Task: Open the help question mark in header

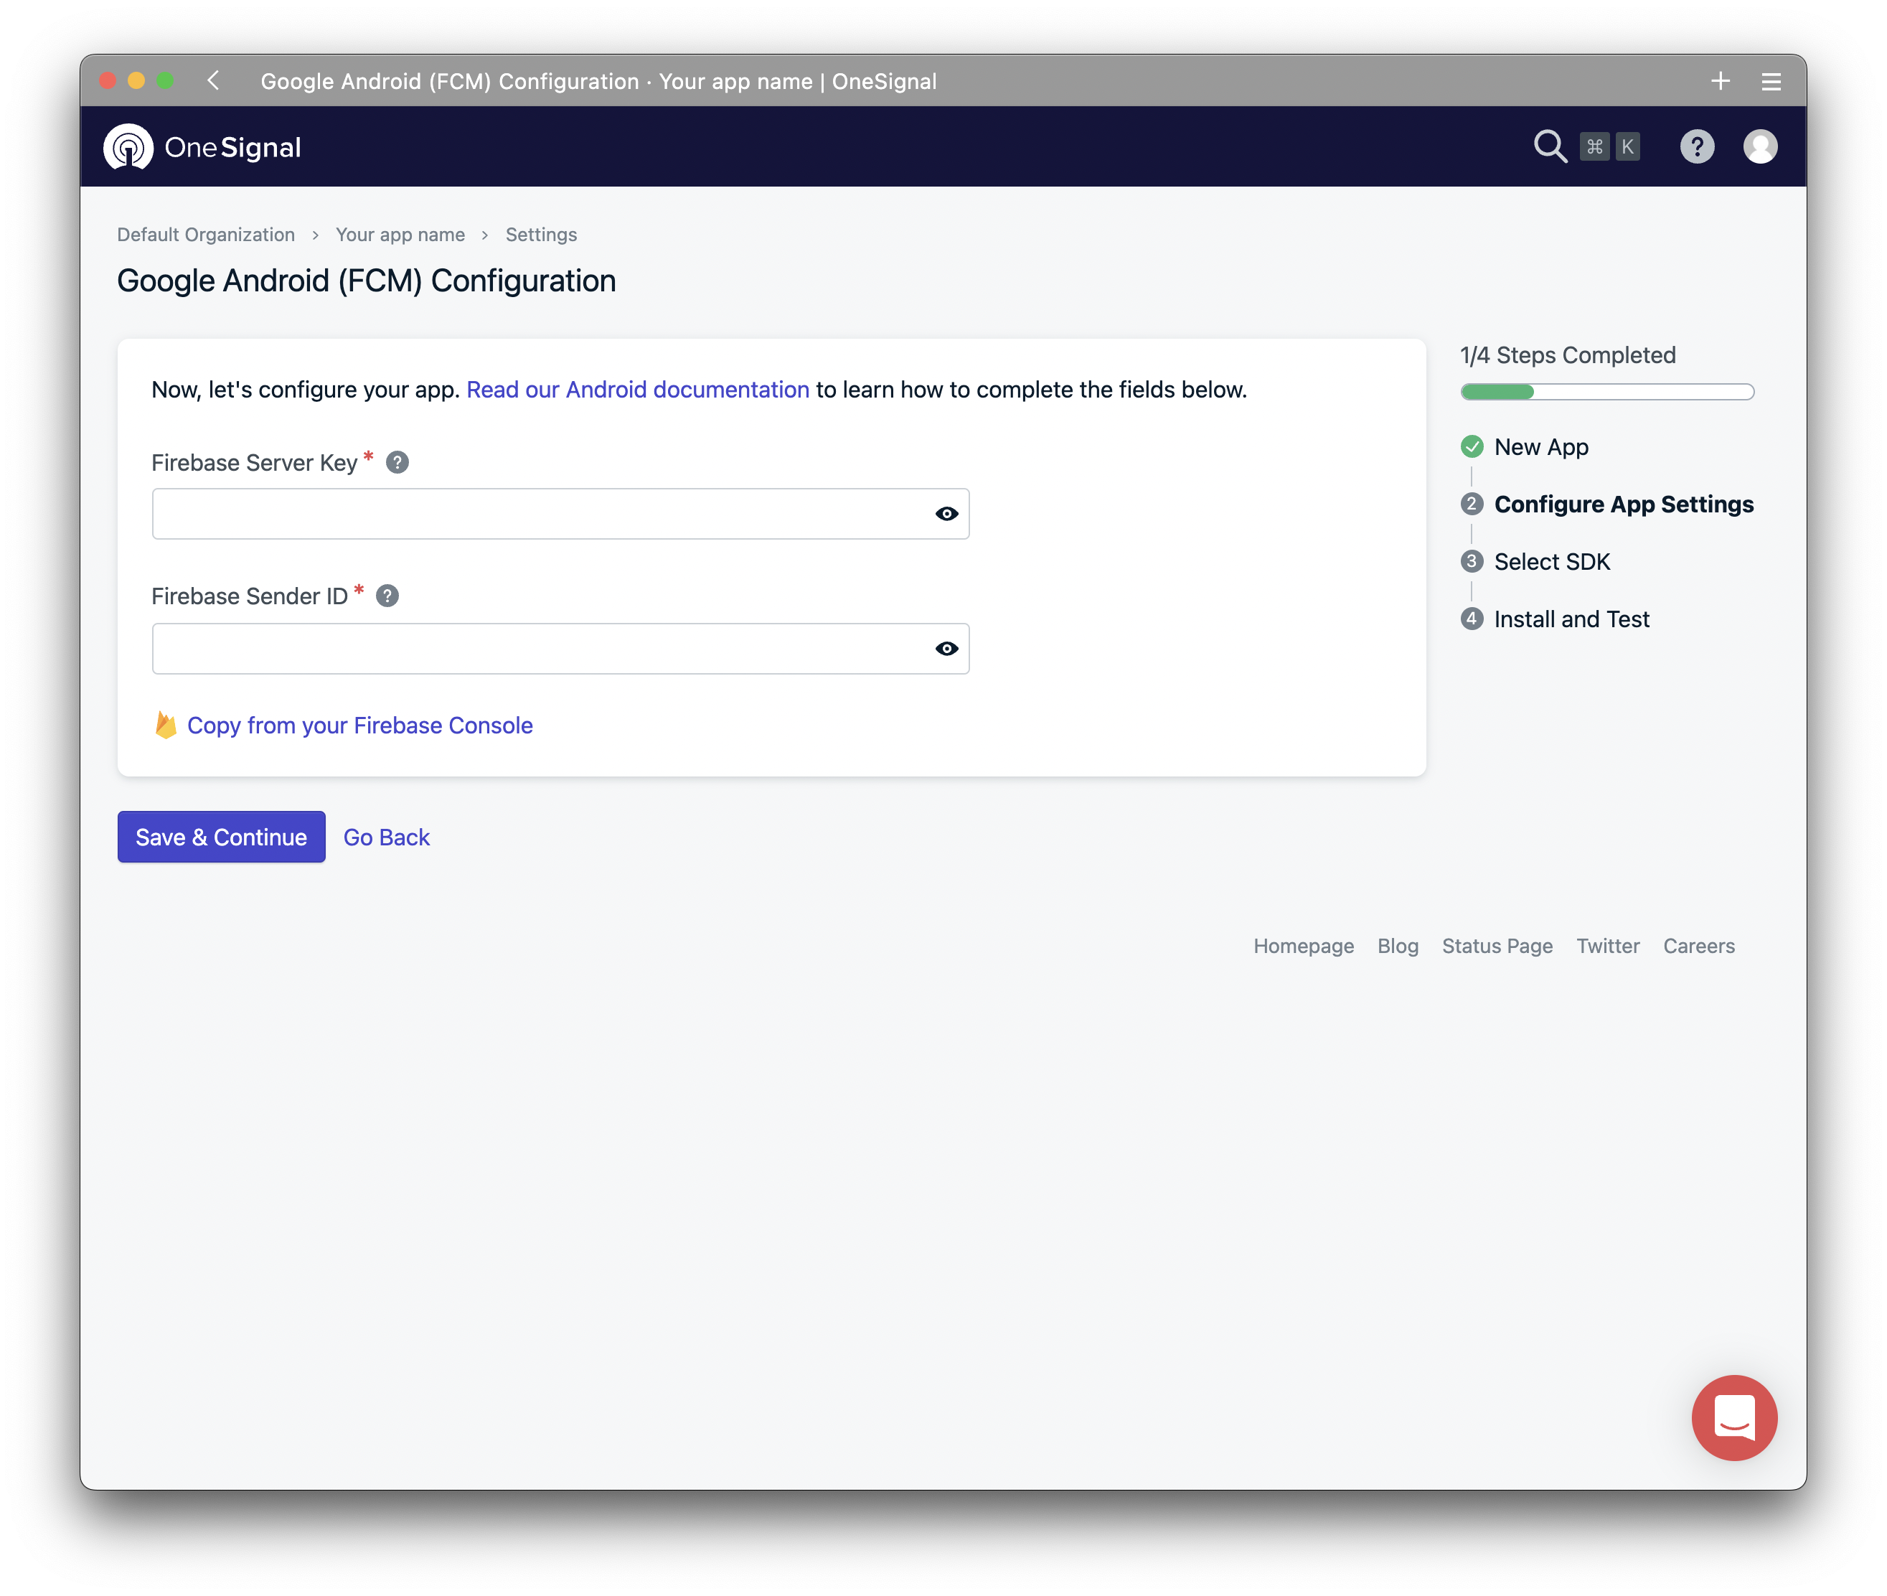Action: [x=1696, y=146]
